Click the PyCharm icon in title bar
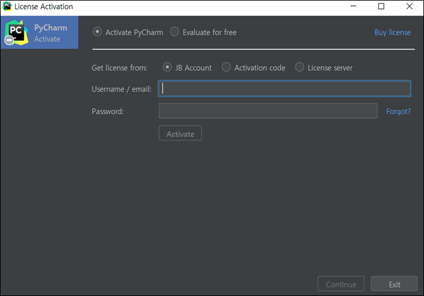Screen dimensions: 424x296 click(x=7, y=6)
